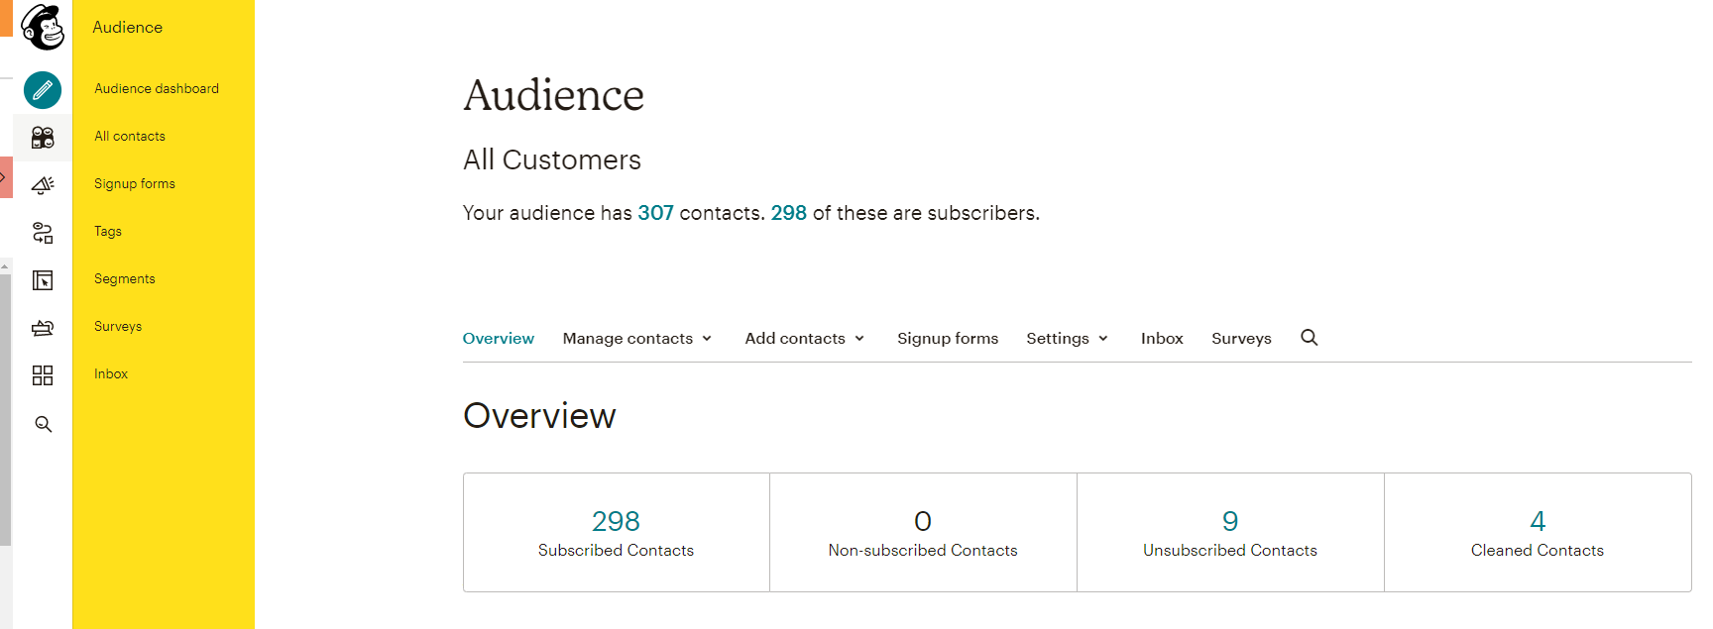Open the Signup forms tab
1713x629 pixels.
tap(948, 339)
